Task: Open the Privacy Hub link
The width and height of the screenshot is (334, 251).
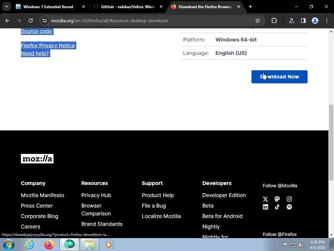Action: (96, 195)
